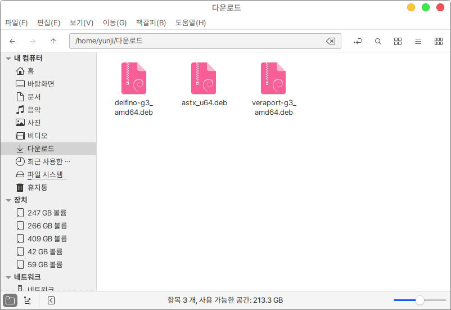451x310 pixels.
Task: Switch to list view
Action: (x=418, y=41)
